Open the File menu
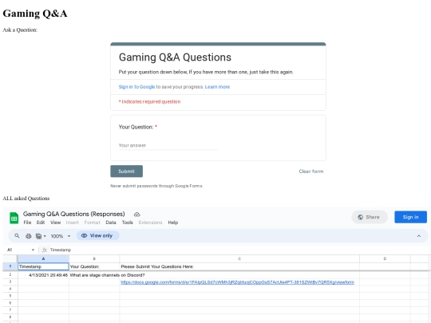This screenshot has height=323, width=431. pyautogui.click(x=27, y=223)
